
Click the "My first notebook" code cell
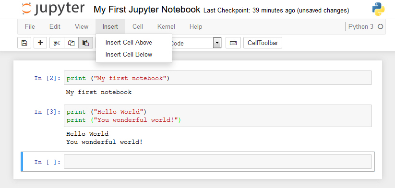click(218, 78)
